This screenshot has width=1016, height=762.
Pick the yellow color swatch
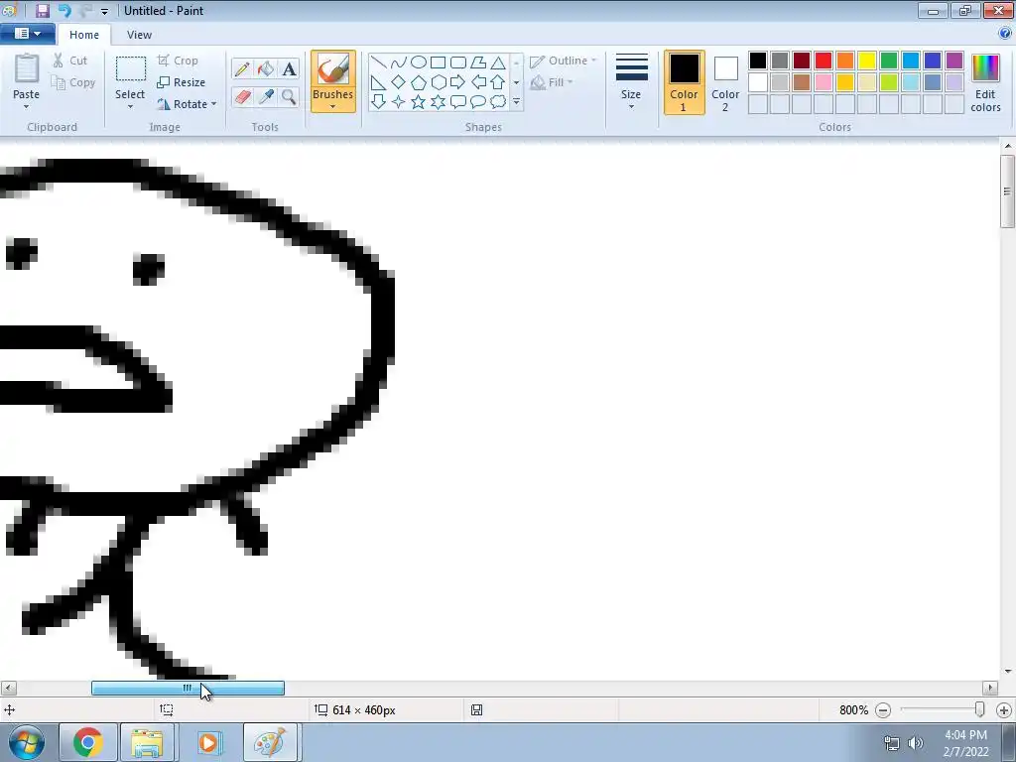tap(867, 61)
